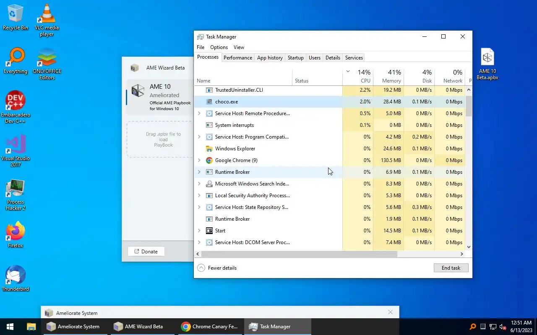Switch to the App history tab
Screen dimensions: 537x335
pyautogui.click(x=270, y=58)
